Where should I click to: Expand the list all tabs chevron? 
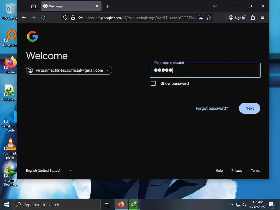click(x=215, y=6)
